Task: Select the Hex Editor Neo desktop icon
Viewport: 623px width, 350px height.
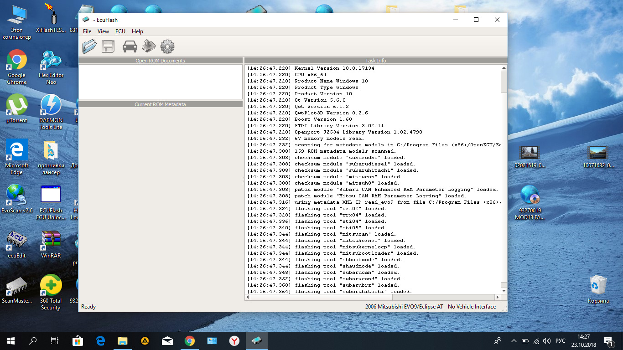Action: point(51,67)
